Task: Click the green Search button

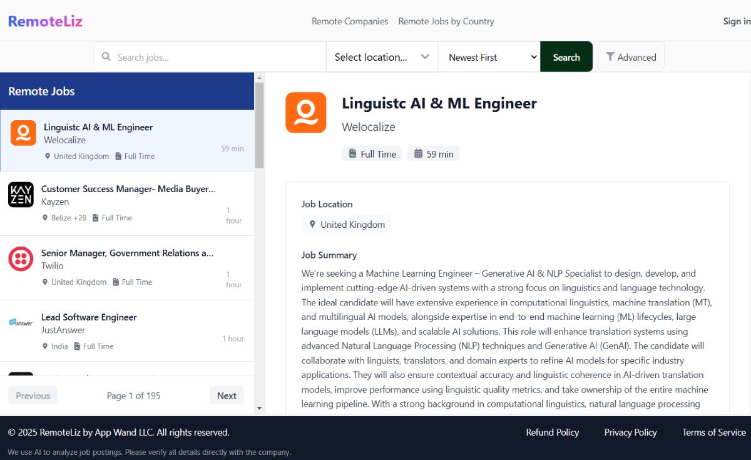Action: click(566, 57)
